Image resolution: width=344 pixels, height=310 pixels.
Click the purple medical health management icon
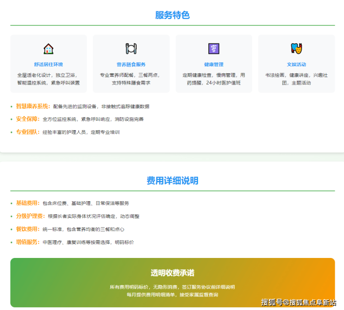pyautogui.click(x=213, y=49)
